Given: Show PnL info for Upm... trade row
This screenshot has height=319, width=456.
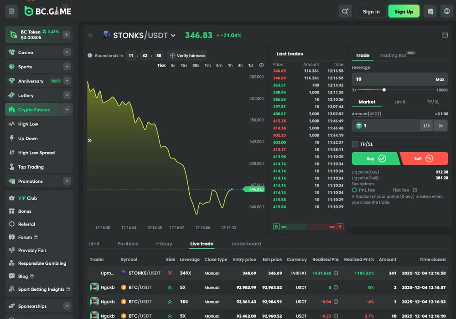Looking at the screenshot, I should [x=336, y=273].
